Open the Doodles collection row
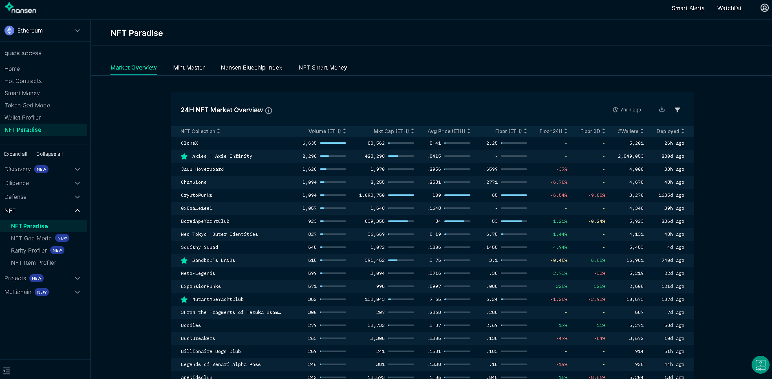The height and width of the screenshot is (379, 772). click(432, 325)
